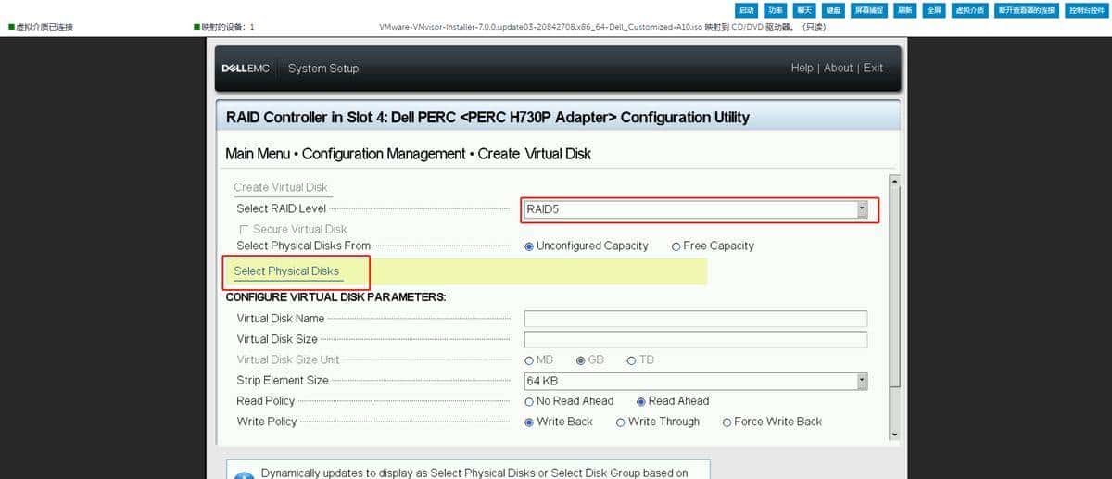Open the Strip Element Size dropdown
1112x479 pixels.
pos(695,381)
